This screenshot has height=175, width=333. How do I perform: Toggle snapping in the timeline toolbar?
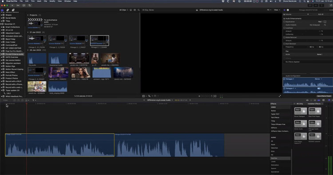(319, 100)
